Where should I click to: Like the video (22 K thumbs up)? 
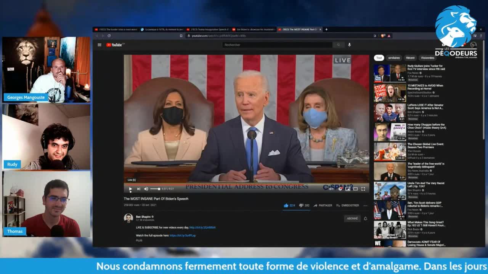click(289, 205)
